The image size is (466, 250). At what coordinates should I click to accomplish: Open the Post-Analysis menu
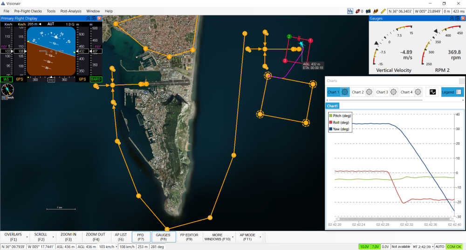click(x=71, y=11)
